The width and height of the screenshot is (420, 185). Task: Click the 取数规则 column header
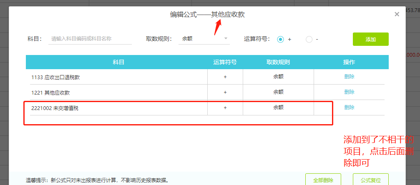click(278, 62)
